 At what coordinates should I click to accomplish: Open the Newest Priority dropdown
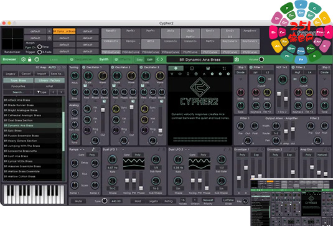click(208, 200)
